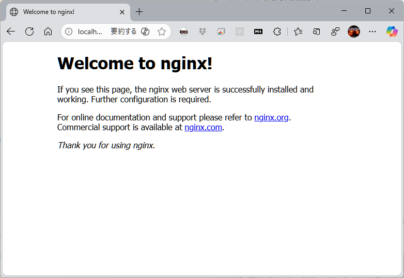Launch the Copilot sidebar
404x278 pixels.
(x=392, y=32)
